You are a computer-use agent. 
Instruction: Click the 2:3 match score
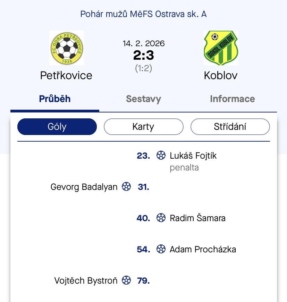(143, 55)
